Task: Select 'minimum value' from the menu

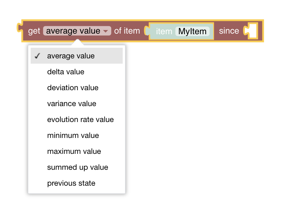Action: pos(73,136)
